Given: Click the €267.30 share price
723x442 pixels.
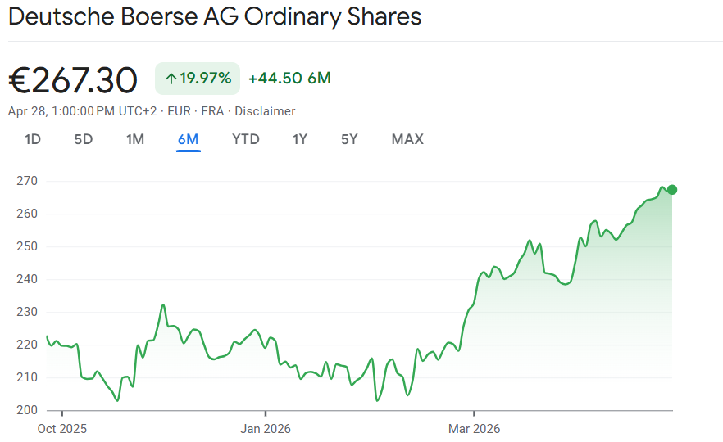Looking at the screenshot, I should (73, 79).
